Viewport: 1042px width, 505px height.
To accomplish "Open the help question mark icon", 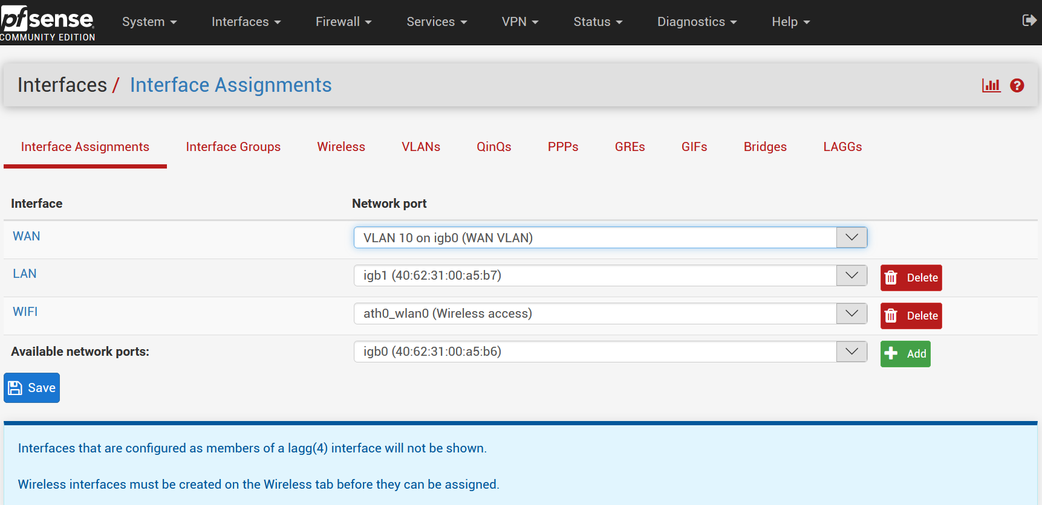I will tap(1017, 85).
